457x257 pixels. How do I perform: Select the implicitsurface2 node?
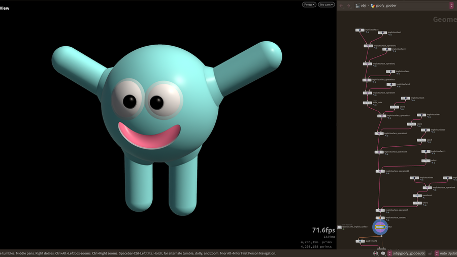pyautogui.click(x=382, y=33)
